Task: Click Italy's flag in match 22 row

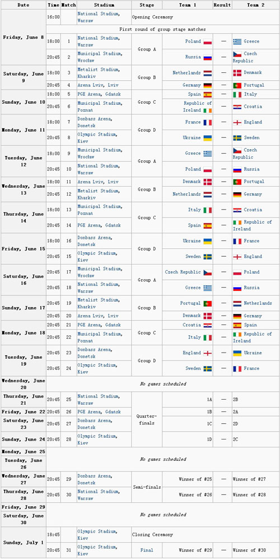Action: pyautogui.click(x=208, y=337)
